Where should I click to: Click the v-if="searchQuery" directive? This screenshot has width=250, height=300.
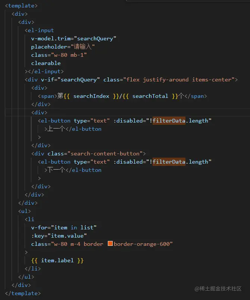(x=71, y=80)
